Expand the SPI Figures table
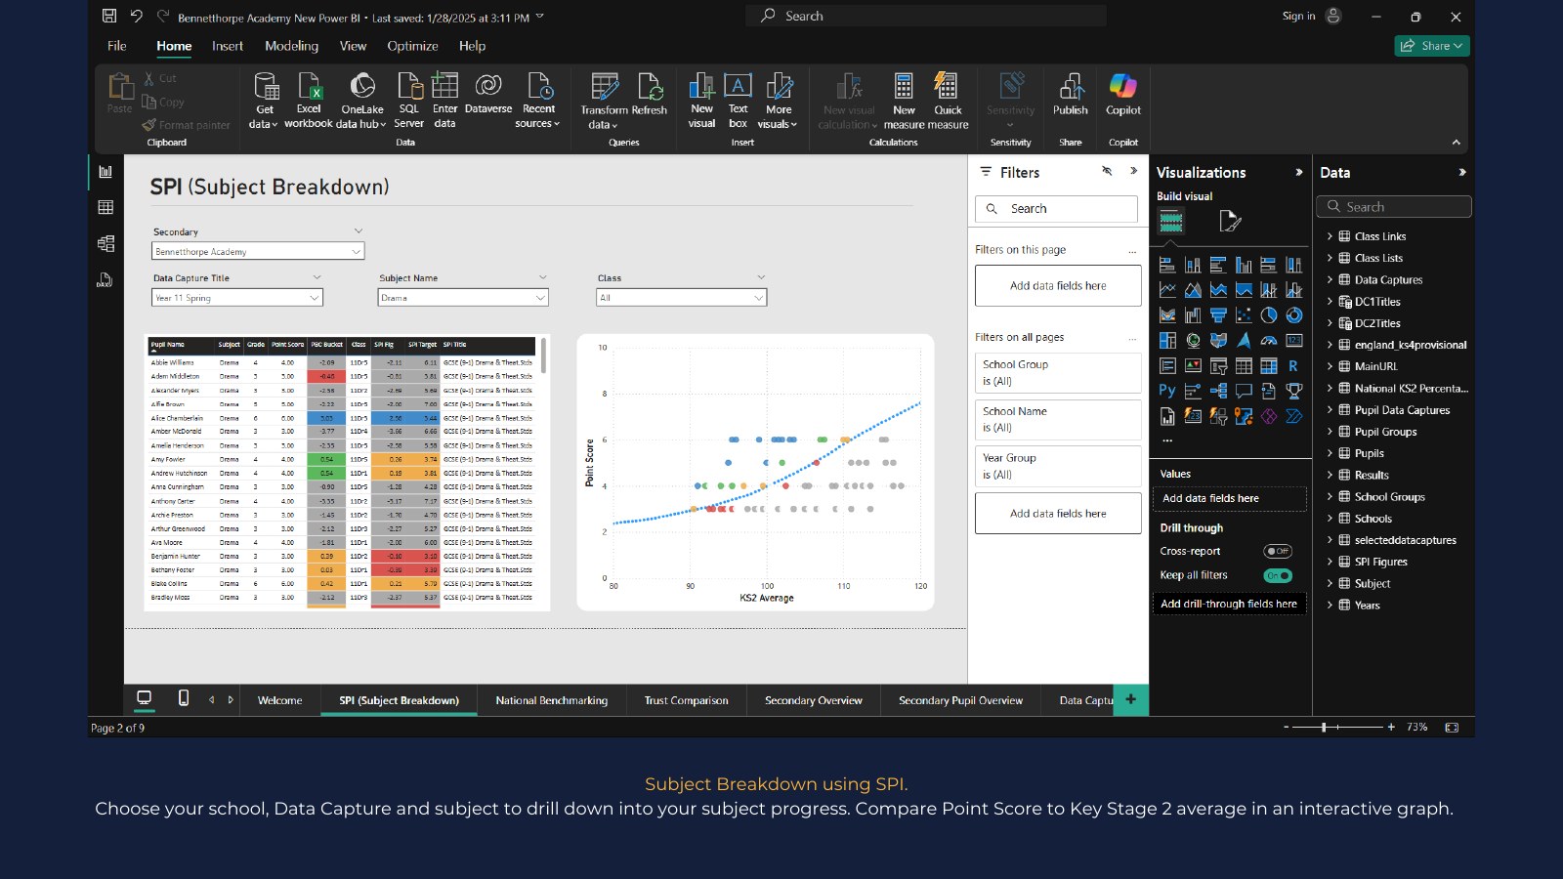Screen dimensions: 1563x879 (x=1330, y=562)
